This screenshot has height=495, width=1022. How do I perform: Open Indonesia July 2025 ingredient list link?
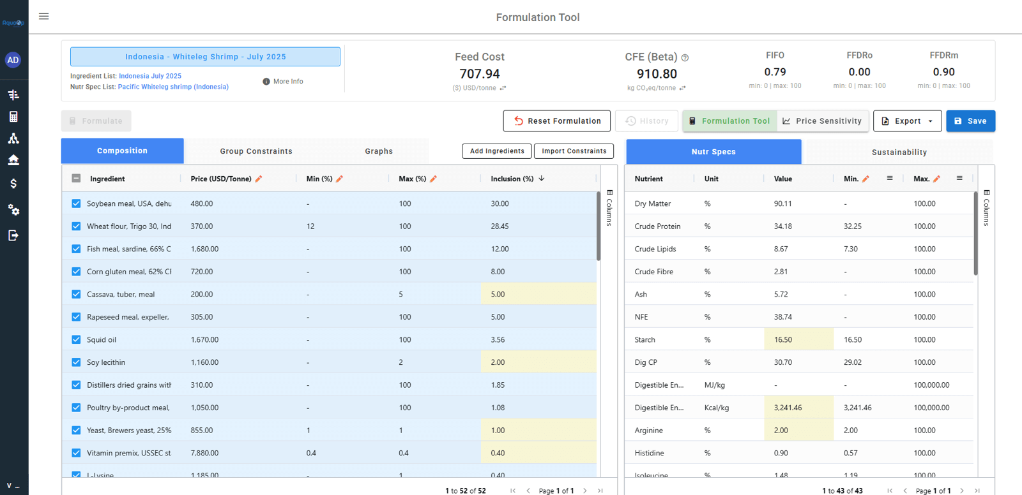pos(150,76)
